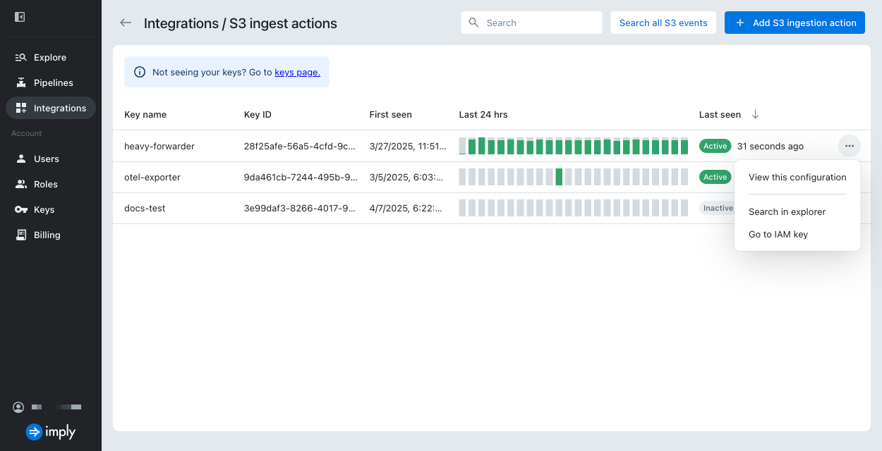
Task: Click key ID 28f25afe-56a5-4cfd-9c...
Action: 300,146
